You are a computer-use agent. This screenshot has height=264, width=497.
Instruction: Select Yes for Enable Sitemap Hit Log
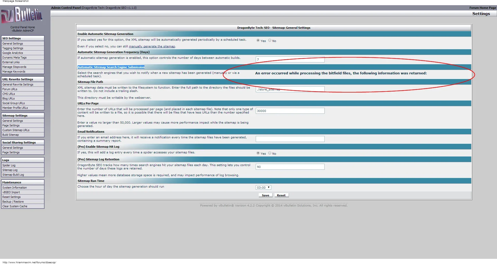click(x=258, y=153)
